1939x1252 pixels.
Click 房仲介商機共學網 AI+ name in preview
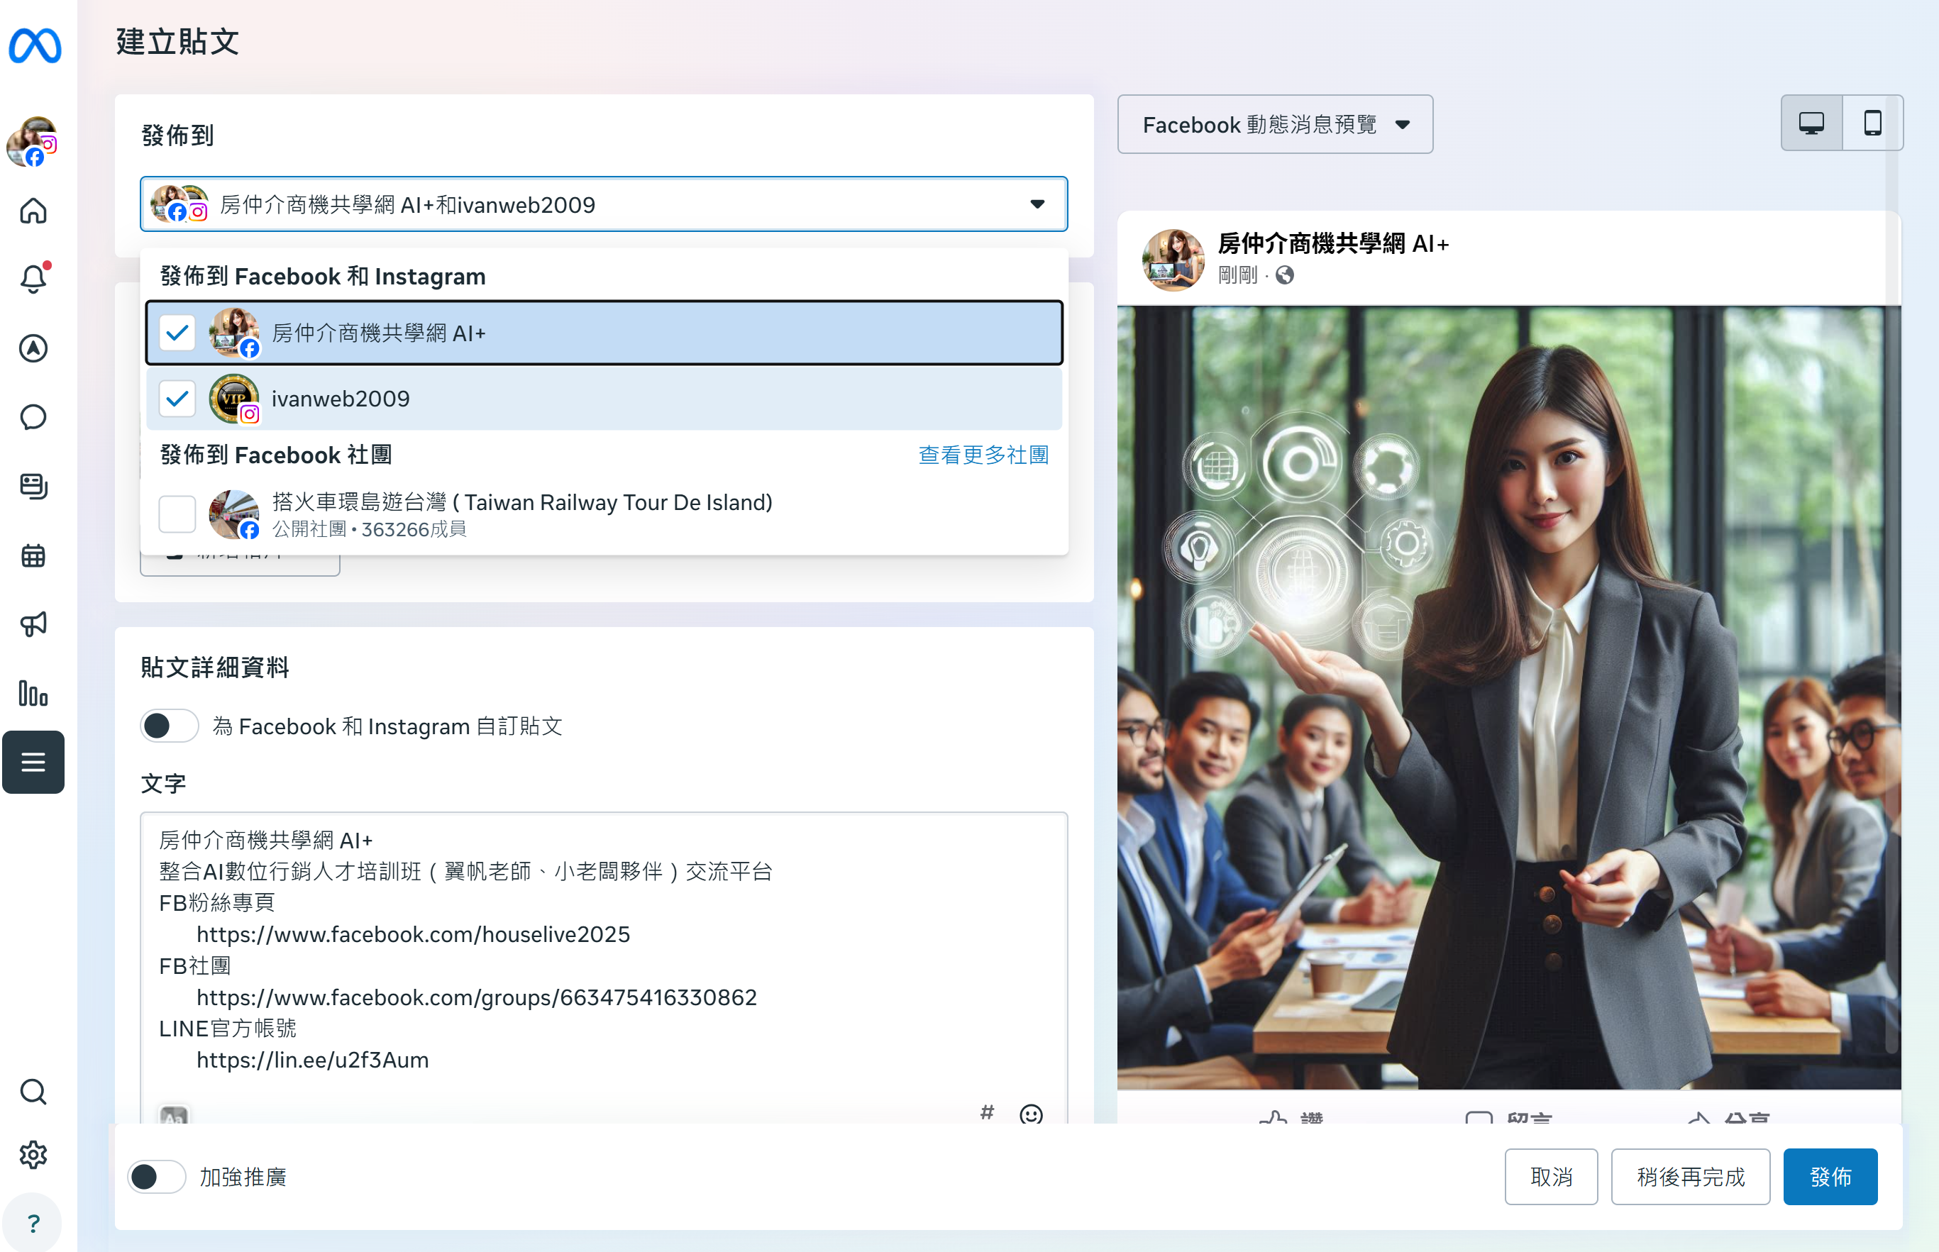(1333, 244)
